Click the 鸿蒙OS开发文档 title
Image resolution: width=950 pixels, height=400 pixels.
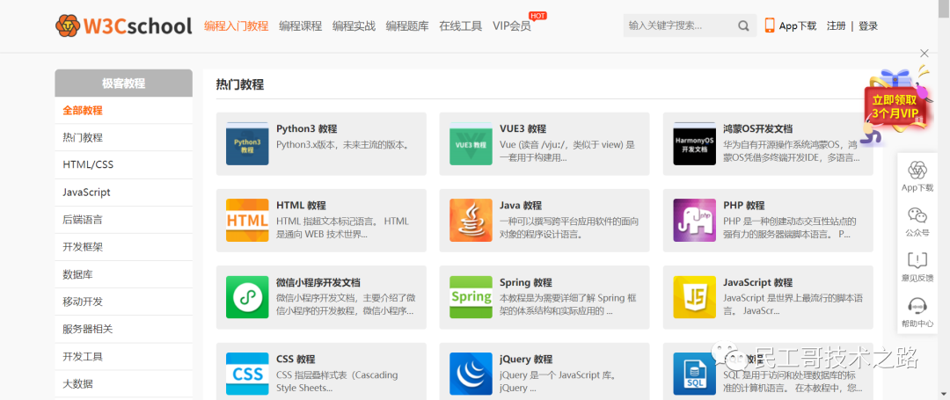point(758,129)
